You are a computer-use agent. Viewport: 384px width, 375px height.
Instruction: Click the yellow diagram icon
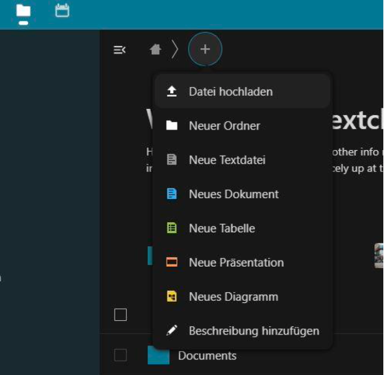171,296
